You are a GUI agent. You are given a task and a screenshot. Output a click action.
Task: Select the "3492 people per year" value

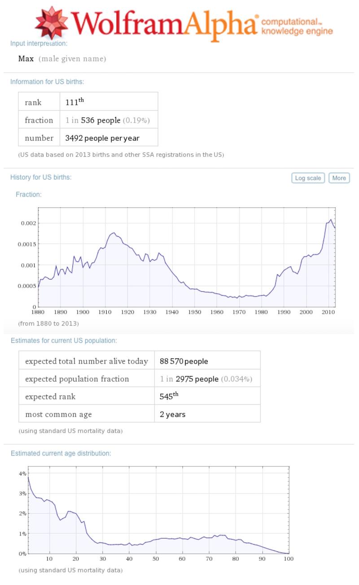[x=102, y=138]
